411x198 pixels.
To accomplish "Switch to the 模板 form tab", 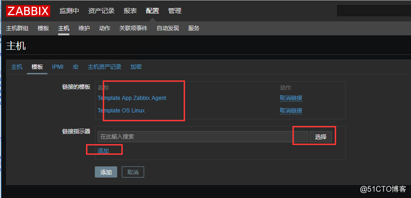I will (x=37, y=67).
